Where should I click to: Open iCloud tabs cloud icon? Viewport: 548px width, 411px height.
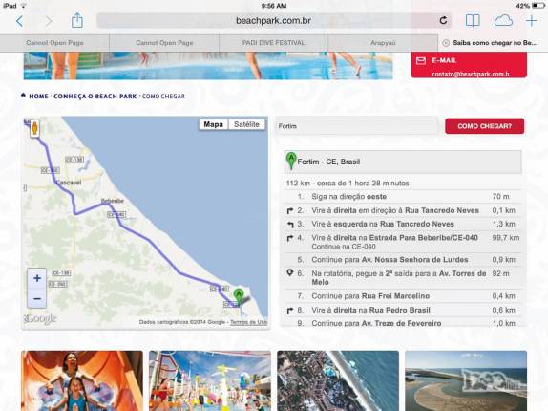click(503, 21)
